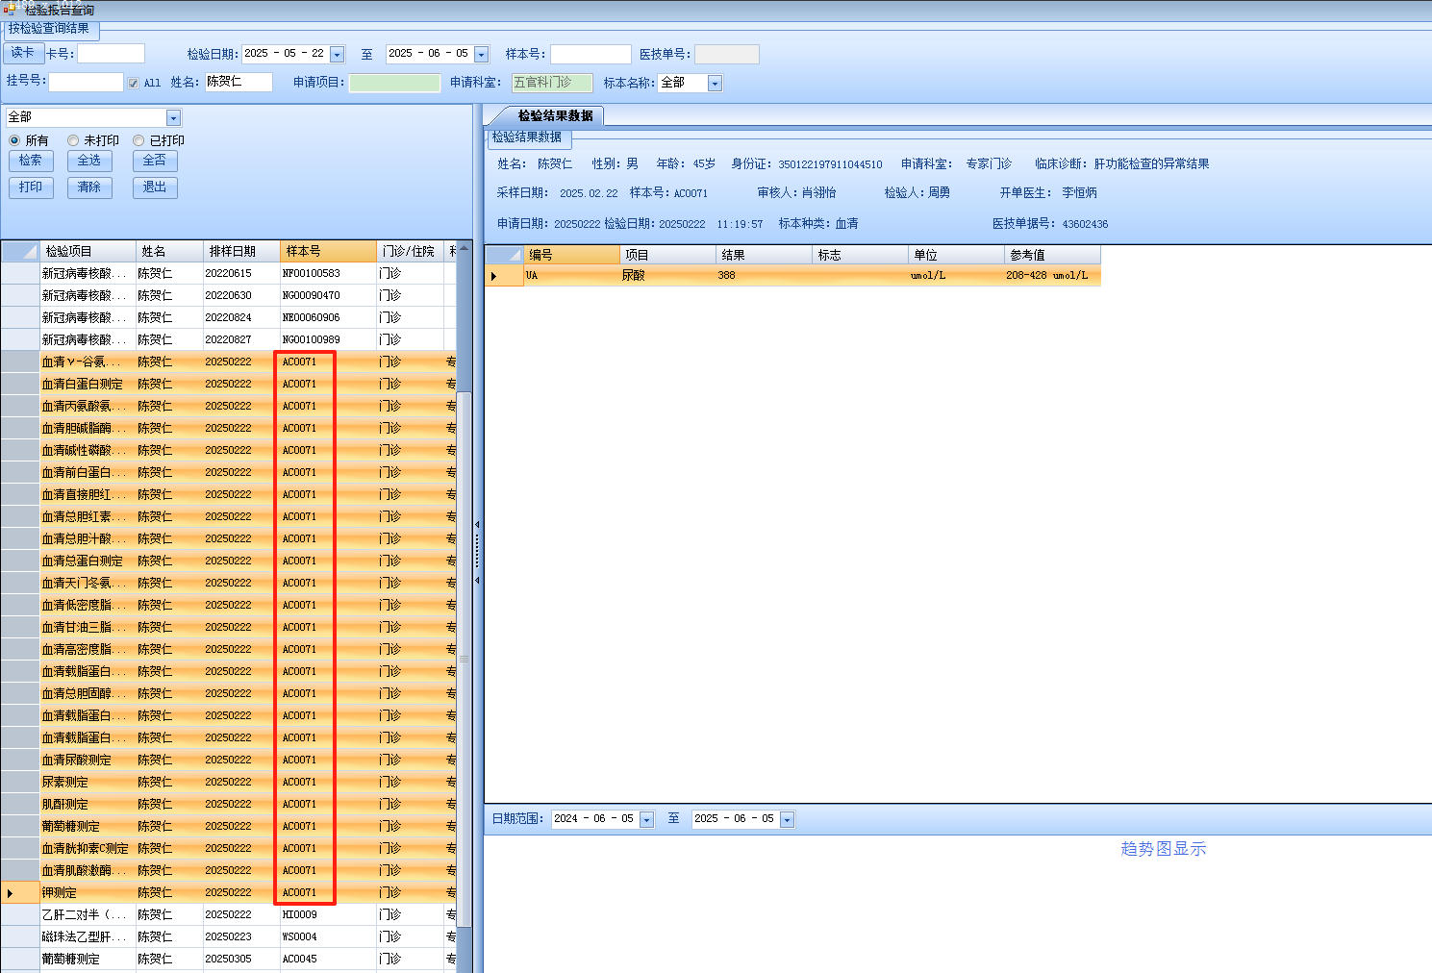Click the row indicator arrow beside UA
Screen dimensions: 1432x973
point(494,276)
